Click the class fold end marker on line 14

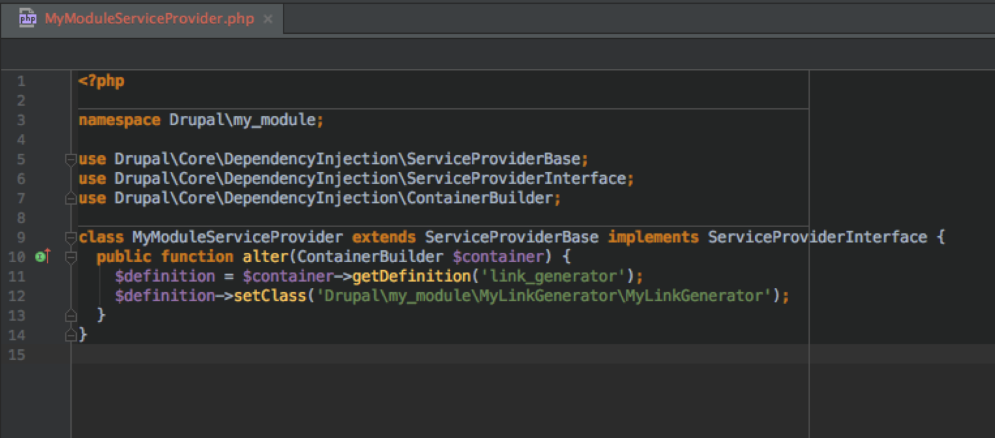[x=71, y=335]
